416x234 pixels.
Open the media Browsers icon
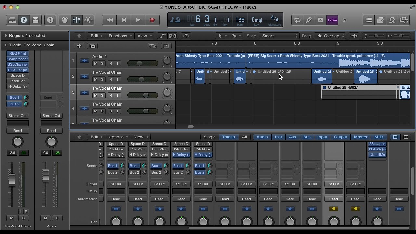coord(404,20)
